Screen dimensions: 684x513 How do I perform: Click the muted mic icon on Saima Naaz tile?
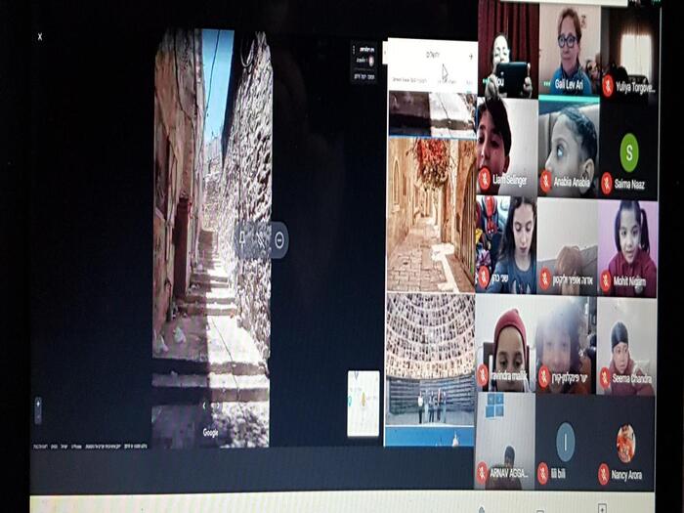(607, 183)
